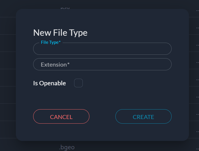Click into the File Type text field
The image size is (199, 151).
(102, 49)
